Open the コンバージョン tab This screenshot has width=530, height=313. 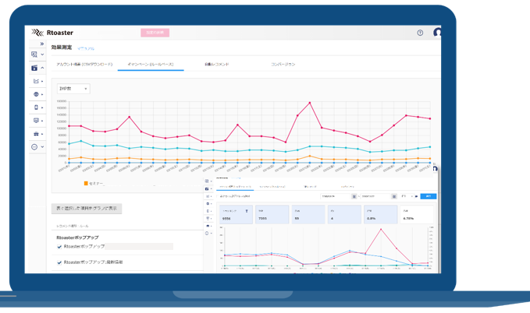[x=282, y=65]
